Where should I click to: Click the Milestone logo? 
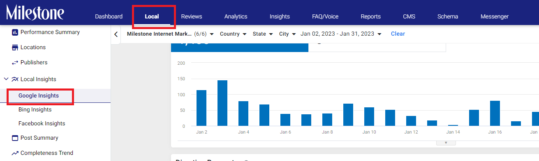[x=35, y=13]
